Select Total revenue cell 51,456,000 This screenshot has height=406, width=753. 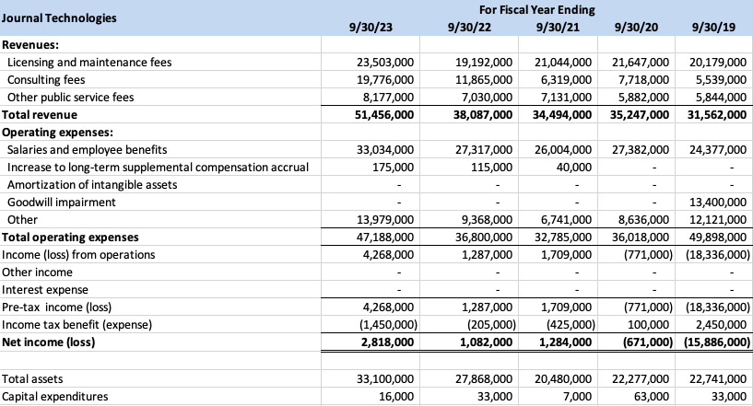point(383,114)
